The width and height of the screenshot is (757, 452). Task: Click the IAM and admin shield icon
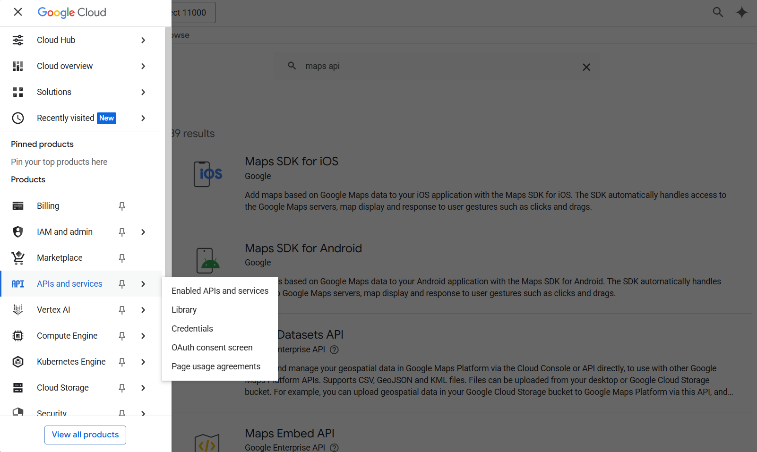18,232
